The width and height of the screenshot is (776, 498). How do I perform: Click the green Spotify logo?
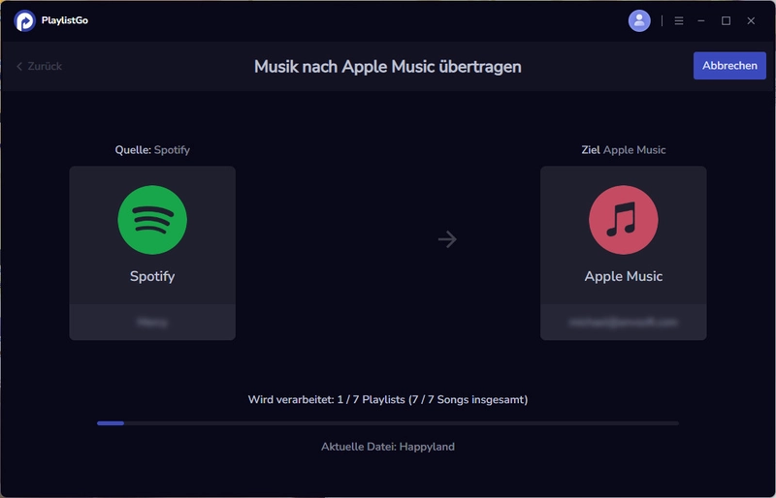[152, 220]
